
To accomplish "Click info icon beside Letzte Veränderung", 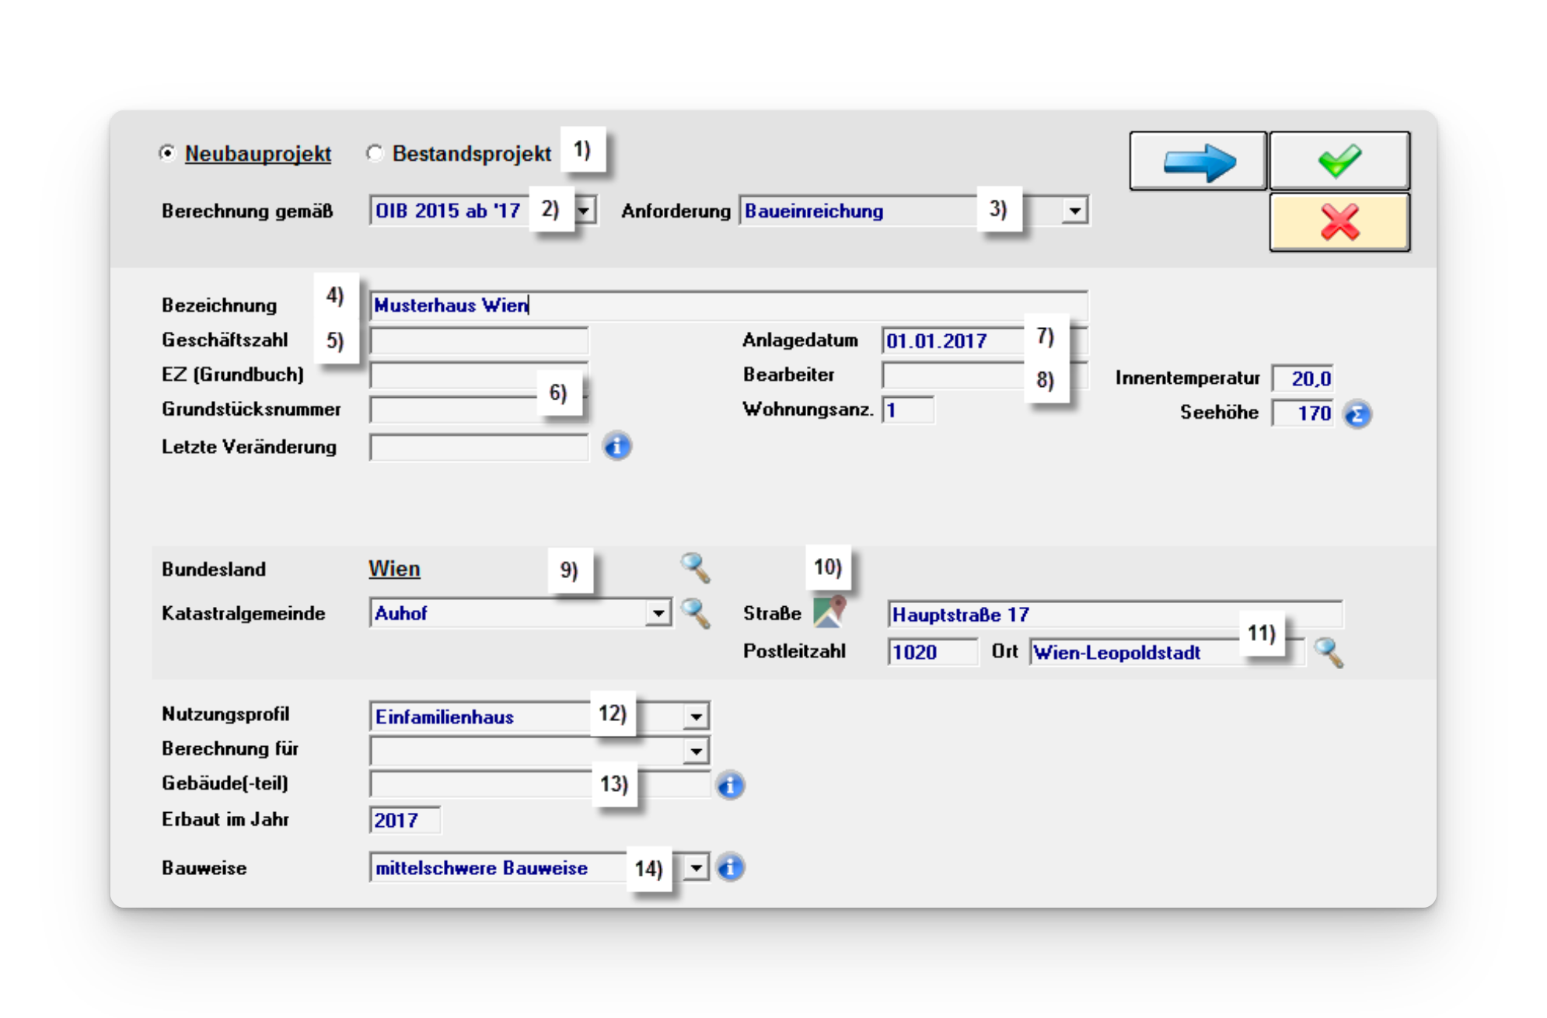I will tap(617, 447).
